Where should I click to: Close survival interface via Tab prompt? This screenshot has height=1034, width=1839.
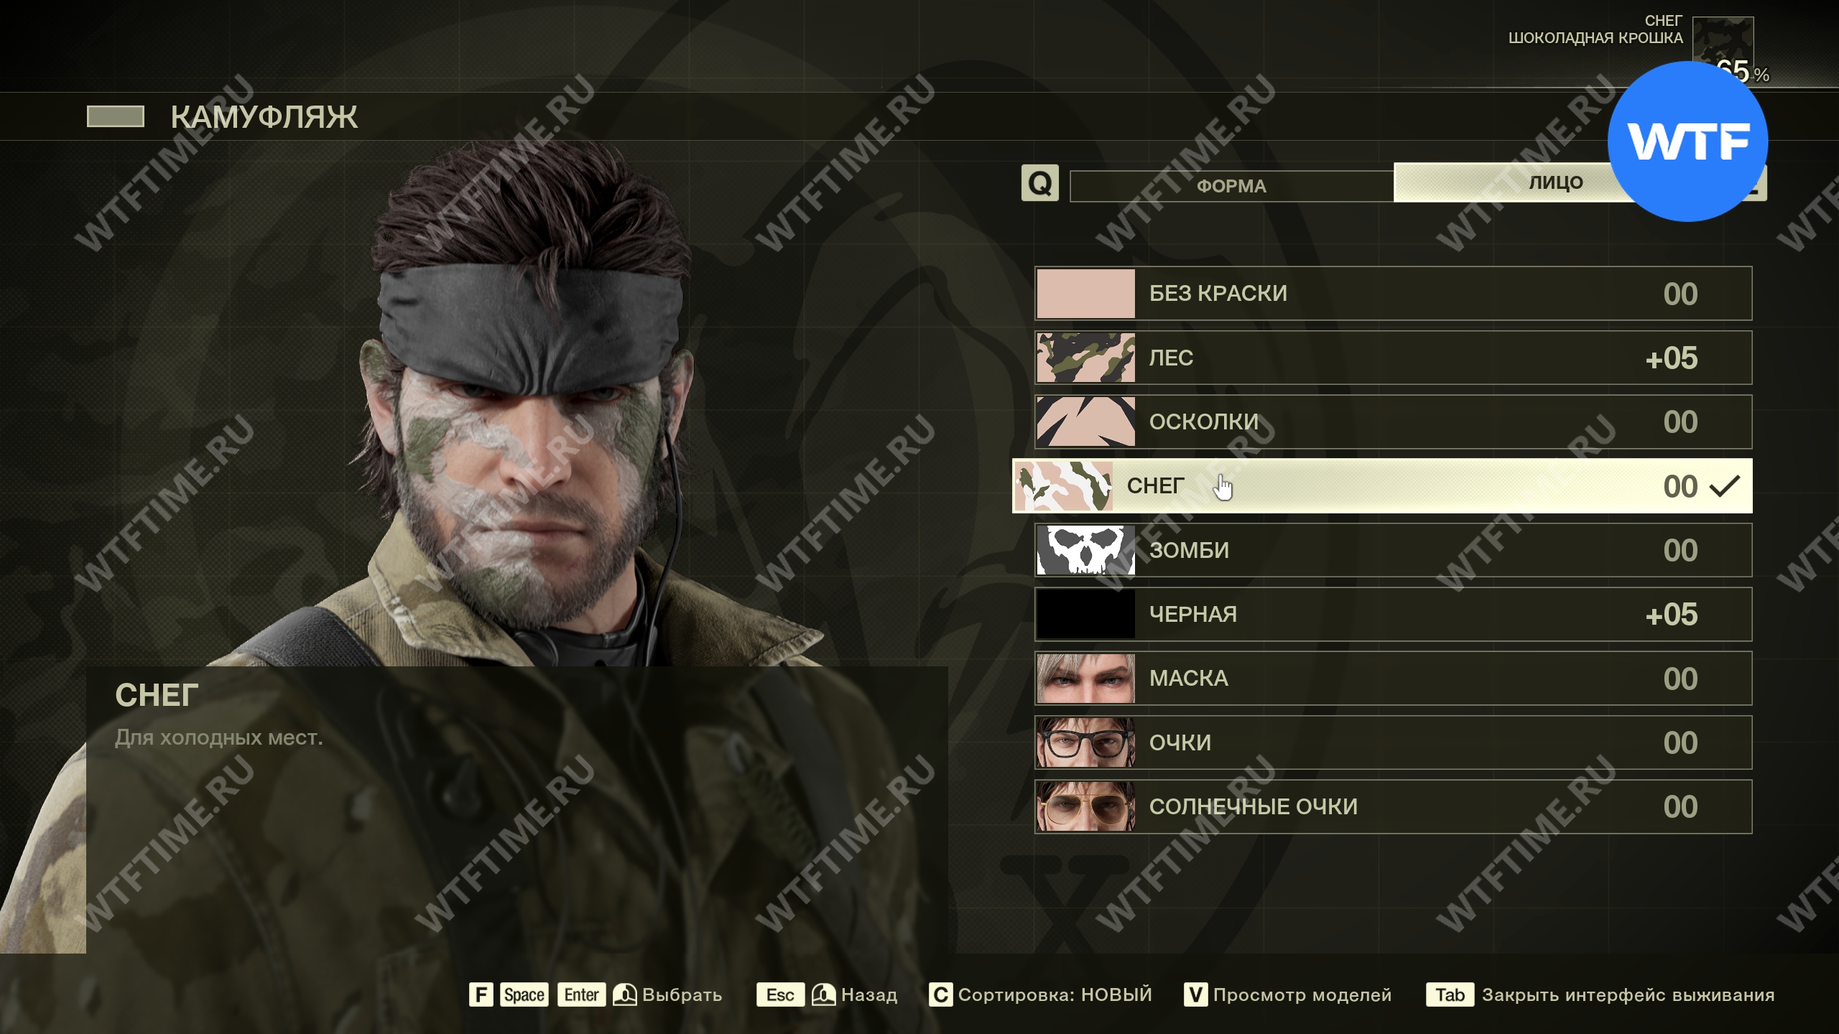tap(1628, 995)
